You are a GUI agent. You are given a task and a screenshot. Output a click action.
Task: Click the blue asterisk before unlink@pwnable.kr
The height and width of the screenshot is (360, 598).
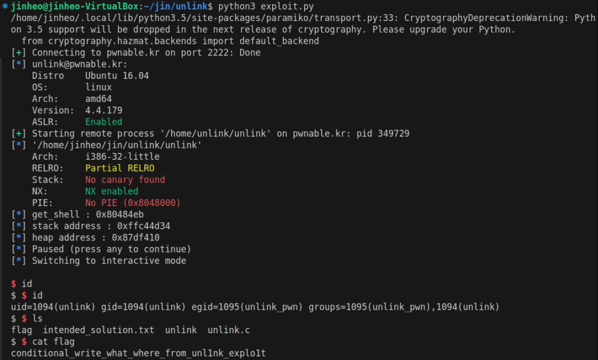[19, 64]
